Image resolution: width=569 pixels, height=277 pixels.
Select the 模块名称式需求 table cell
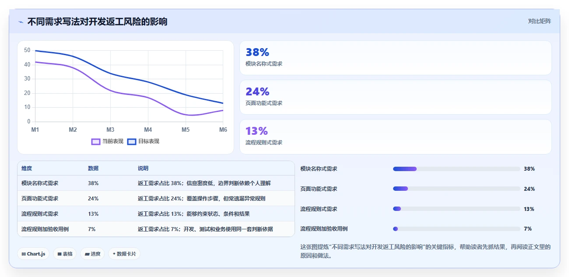point(40,183)
